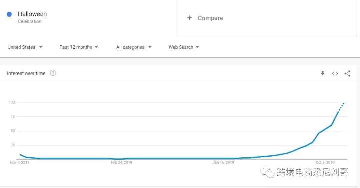The height and width of the screenshot is (188, 360).
Task: Open the help icon beside Interest over time
Action: 53,73
